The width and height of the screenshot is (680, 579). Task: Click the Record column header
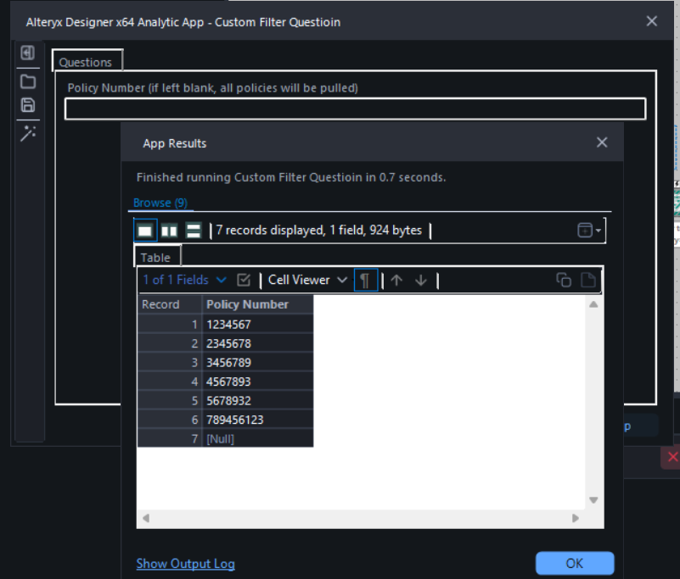coord(170,304)
